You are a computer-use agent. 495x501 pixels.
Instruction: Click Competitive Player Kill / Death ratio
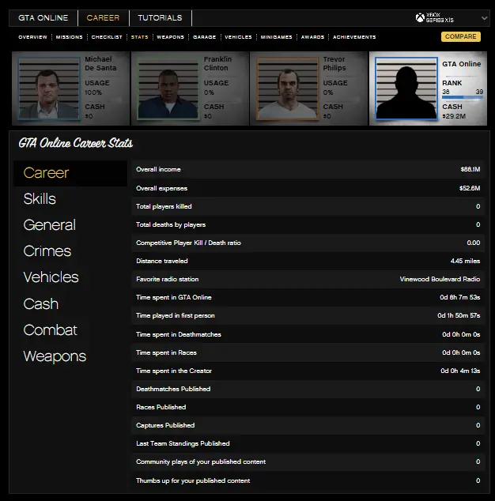point(188,243)
